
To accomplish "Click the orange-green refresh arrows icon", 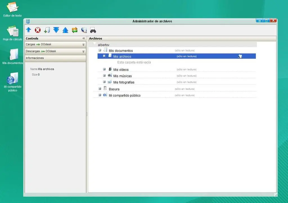I will click(x=75, y=30).
